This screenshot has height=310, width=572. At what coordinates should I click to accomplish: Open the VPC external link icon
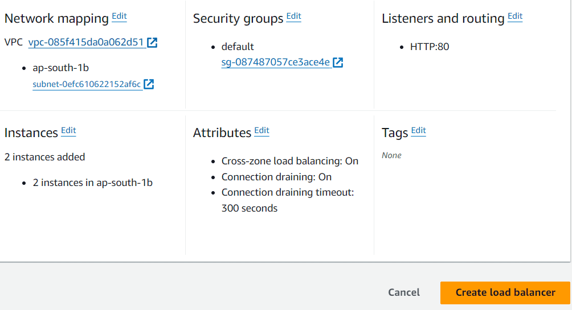click(x=152, y=43)
